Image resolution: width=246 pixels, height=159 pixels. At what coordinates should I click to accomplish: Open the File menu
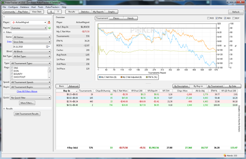point(4,7)
